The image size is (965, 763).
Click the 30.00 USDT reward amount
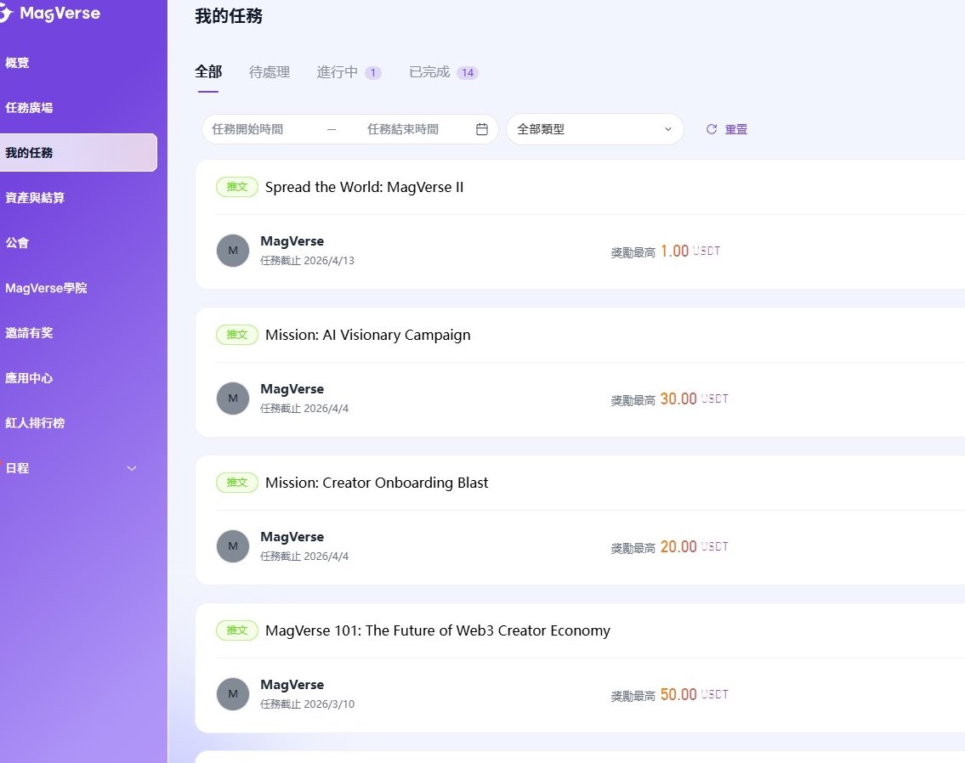click(x=695, y=398)
